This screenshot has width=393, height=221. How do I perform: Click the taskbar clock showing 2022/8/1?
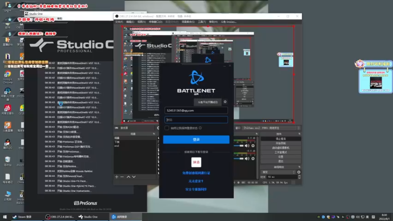click(x=384, y=217)
